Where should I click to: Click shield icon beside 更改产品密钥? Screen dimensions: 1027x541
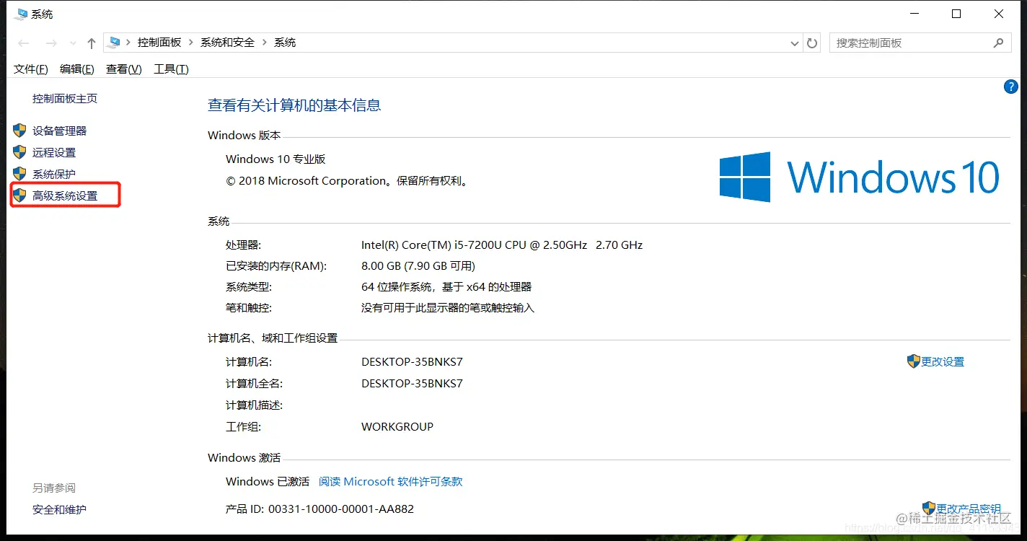click(x=929, y=509)
